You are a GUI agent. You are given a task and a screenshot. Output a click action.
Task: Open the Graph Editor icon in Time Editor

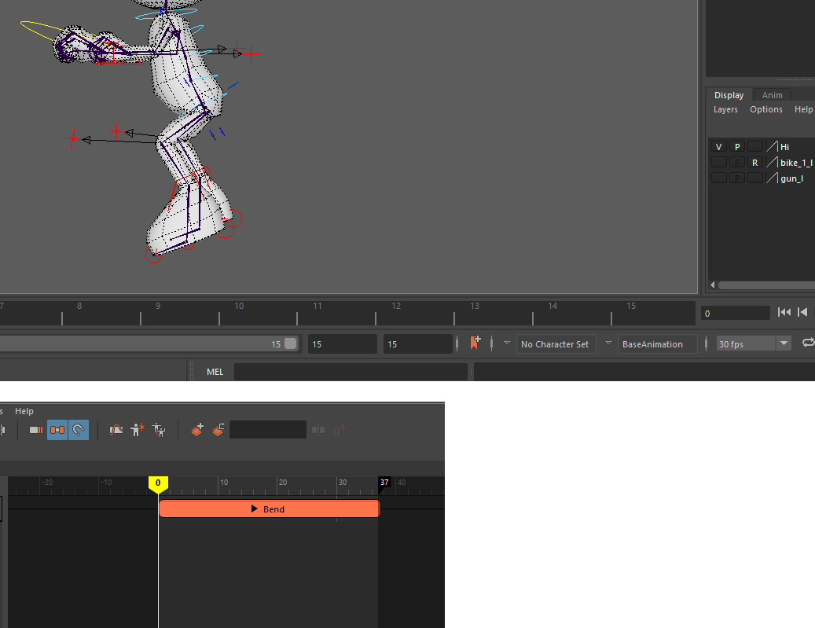click(116, 429)
